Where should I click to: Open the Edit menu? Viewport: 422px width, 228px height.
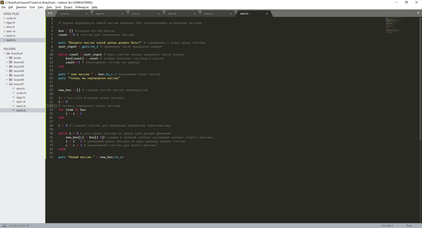pos(11,7)
